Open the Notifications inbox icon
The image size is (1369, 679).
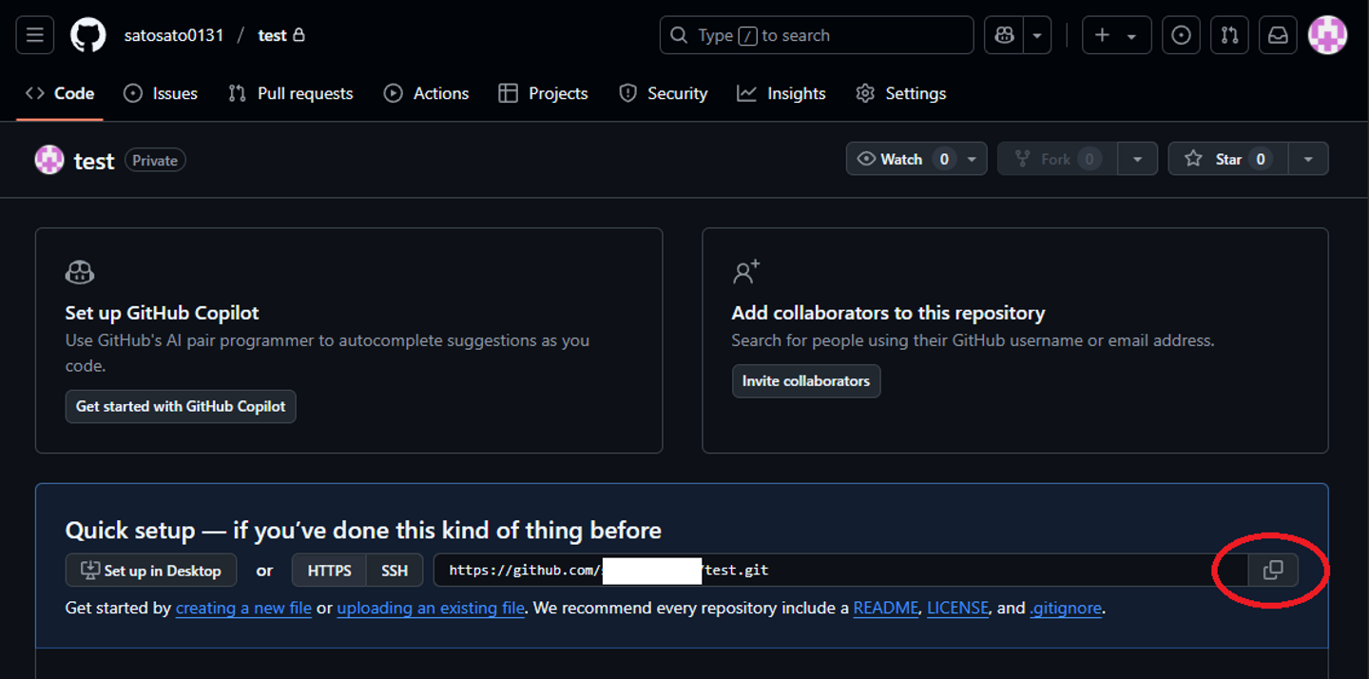tap(1279, 35)
